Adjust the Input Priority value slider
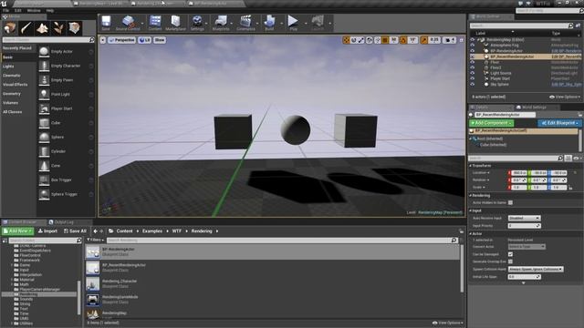Screen dimensions: 584x328 coord(524,226)
